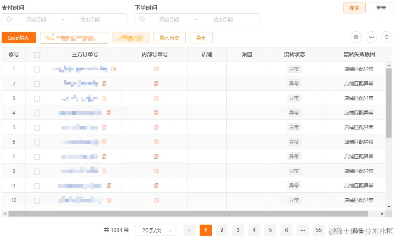Image resolution: width=396 pixels, height=238 pixels.
Task: Copy third-party order number in row 2
Action: pyautogui.click(x=104, y=83)
